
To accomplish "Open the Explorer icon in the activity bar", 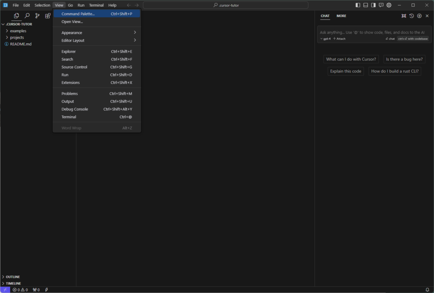I will [x=17, y=16].
